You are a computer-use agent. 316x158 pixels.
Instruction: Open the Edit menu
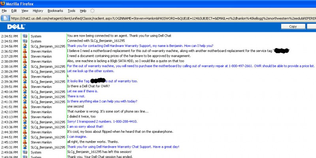pyautogui.click(x=14, y=11)
